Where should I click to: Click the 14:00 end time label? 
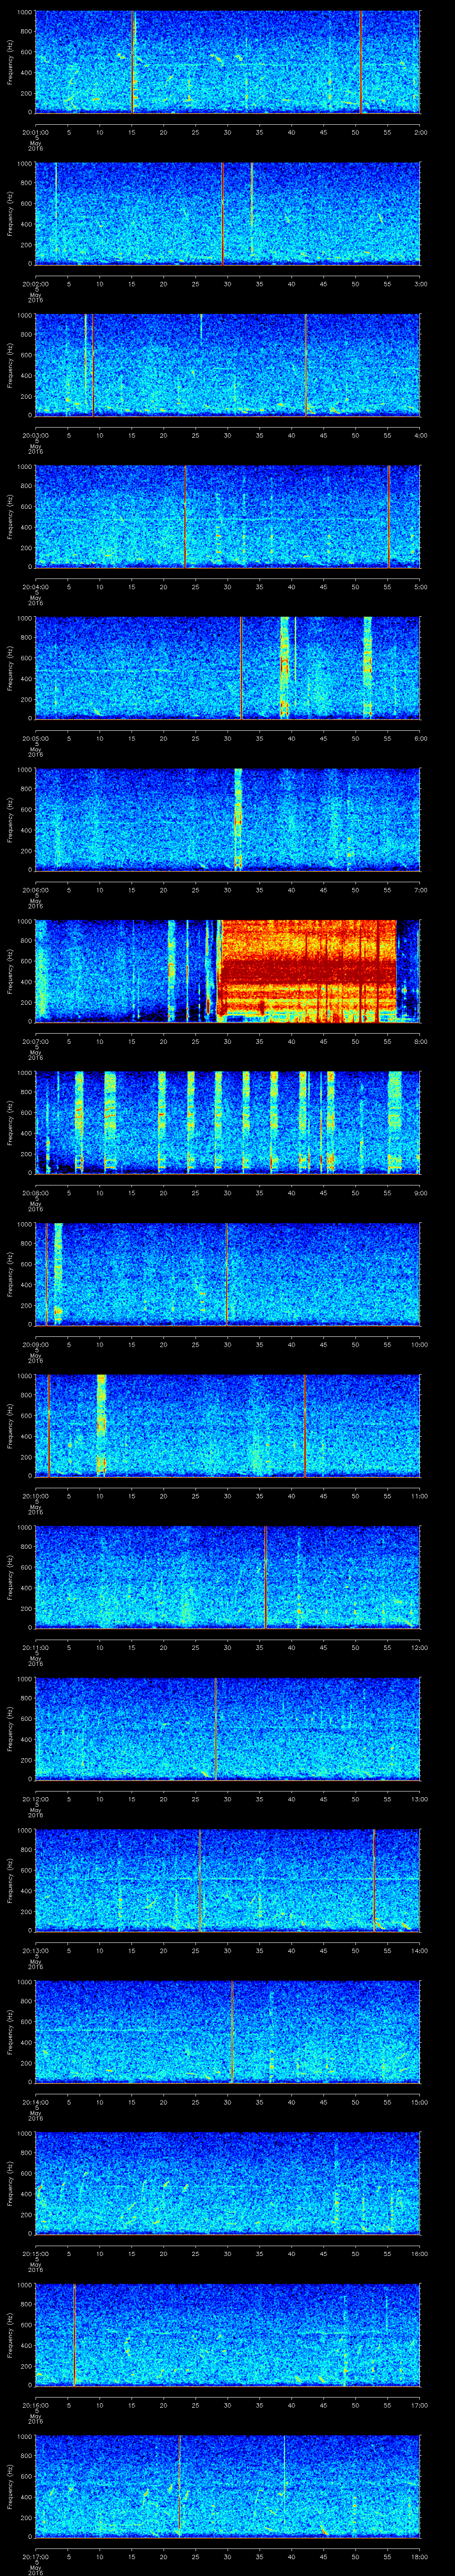pyautogui.click(x=419, y=1951)
